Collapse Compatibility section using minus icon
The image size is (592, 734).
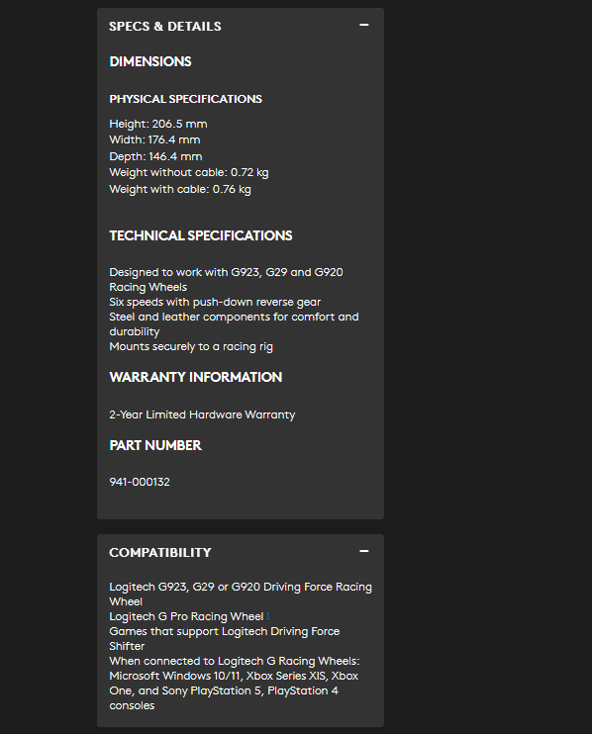click(364, 551)
